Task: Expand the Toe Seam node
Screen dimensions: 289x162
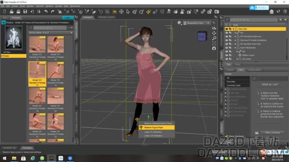Action: click(x=237, y=59)
